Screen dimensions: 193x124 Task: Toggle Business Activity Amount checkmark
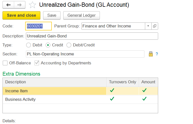[144, 99]
